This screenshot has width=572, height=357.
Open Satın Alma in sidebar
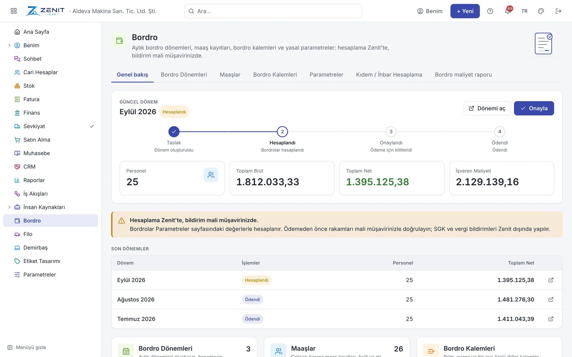click(x=51, y=140)
